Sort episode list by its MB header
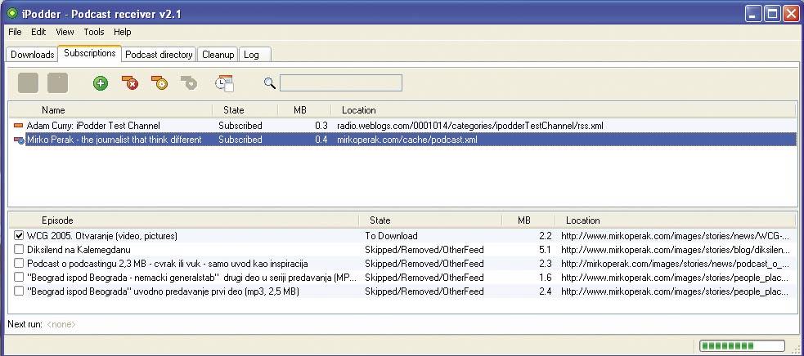This screenshot has width=804, height=356. tap(528, 220)
